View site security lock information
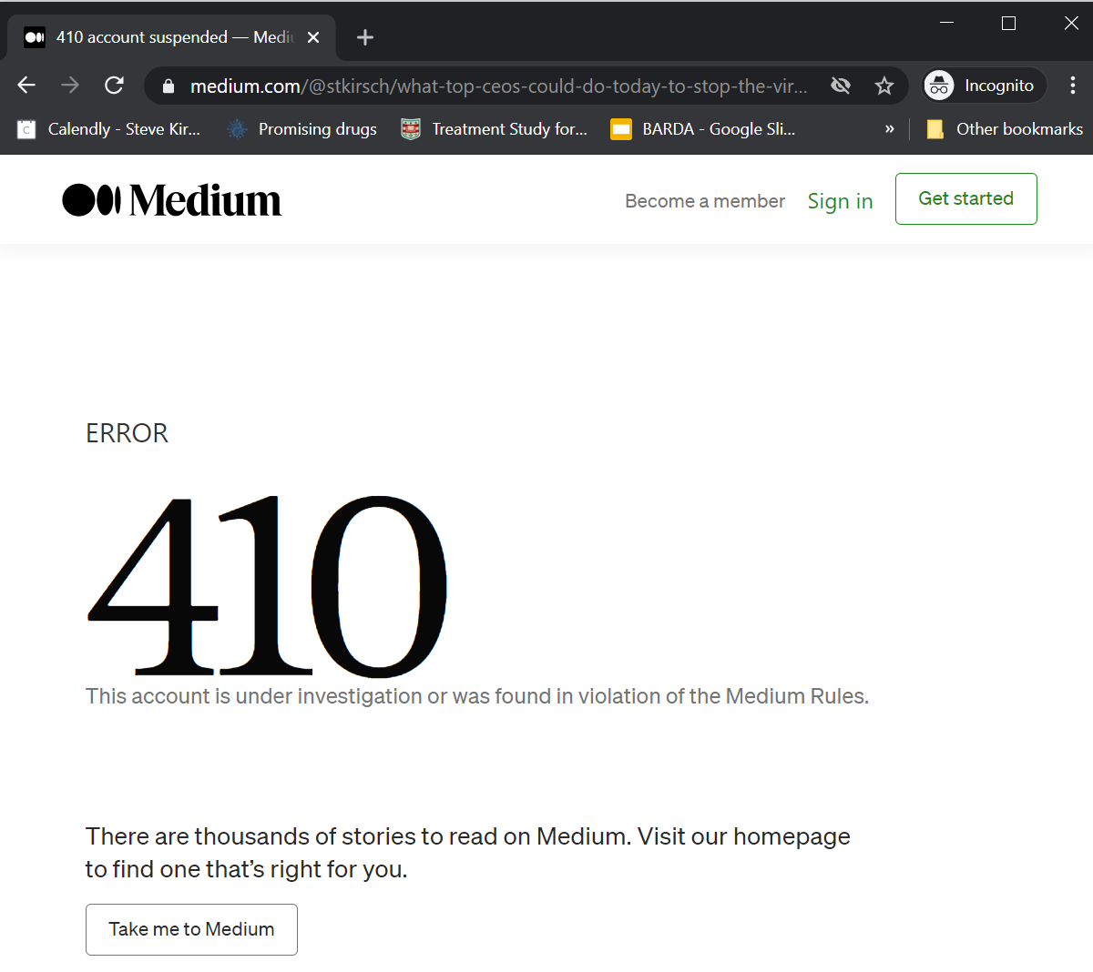The width and height of the screenshot is (1093, 972). [x=168, y=86]
